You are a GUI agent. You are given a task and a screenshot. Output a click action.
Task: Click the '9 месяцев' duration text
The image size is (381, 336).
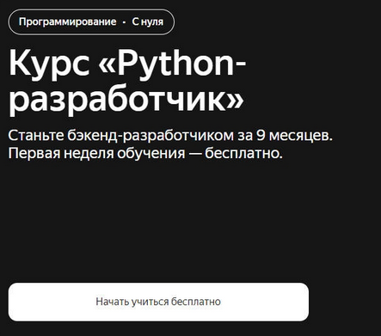click(294, 136)
